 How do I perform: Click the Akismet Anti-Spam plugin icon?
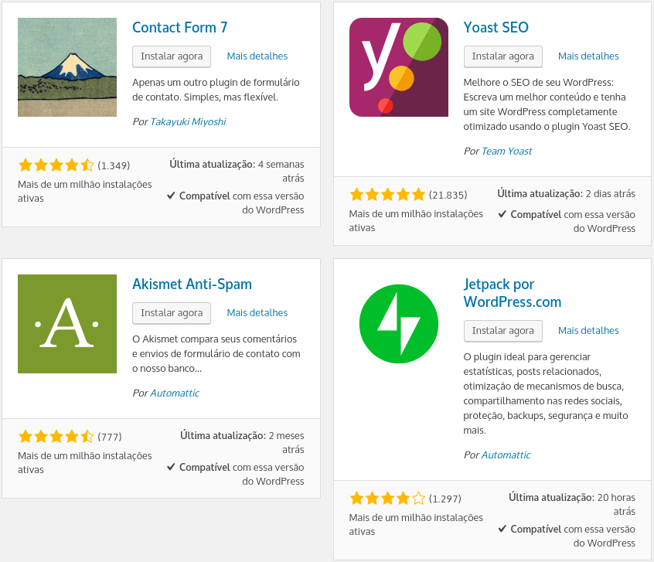(66, 324)
